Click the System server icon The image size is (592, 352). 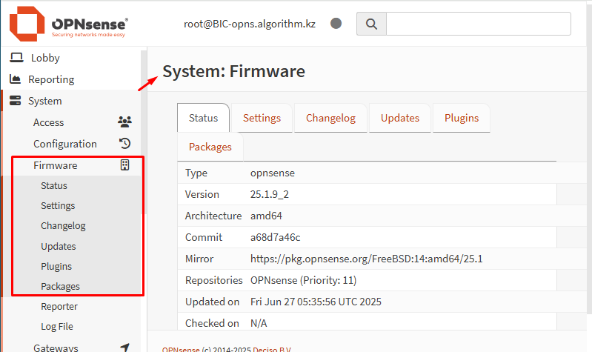click(15, 101)
